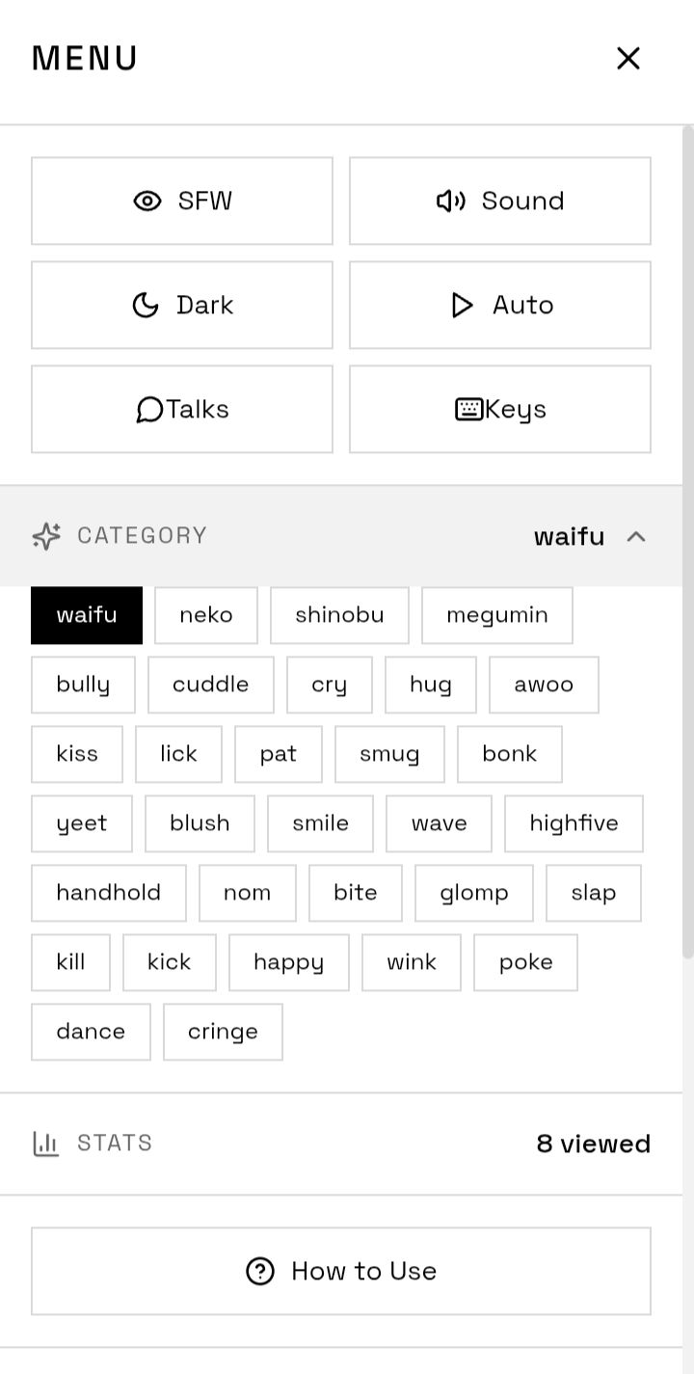The height and width of the screenshot is (1374, 694).
Task: Click the speaker icon beside Sound
Action: [451, 201]
